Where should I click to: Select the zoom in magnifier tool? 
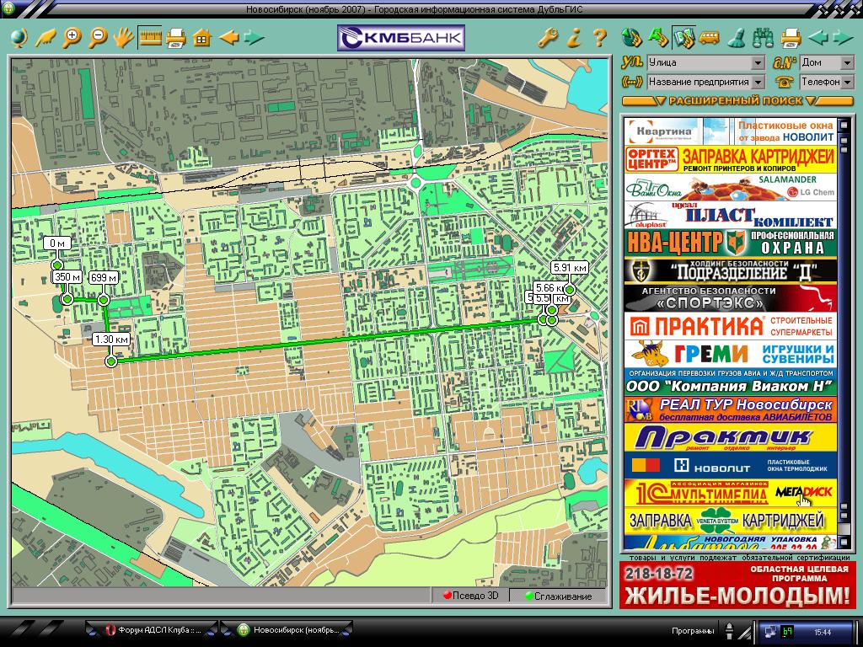(72, 38)
